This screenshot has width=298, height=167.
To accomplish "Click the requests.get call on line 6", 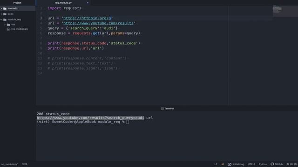I will point(94,33).
